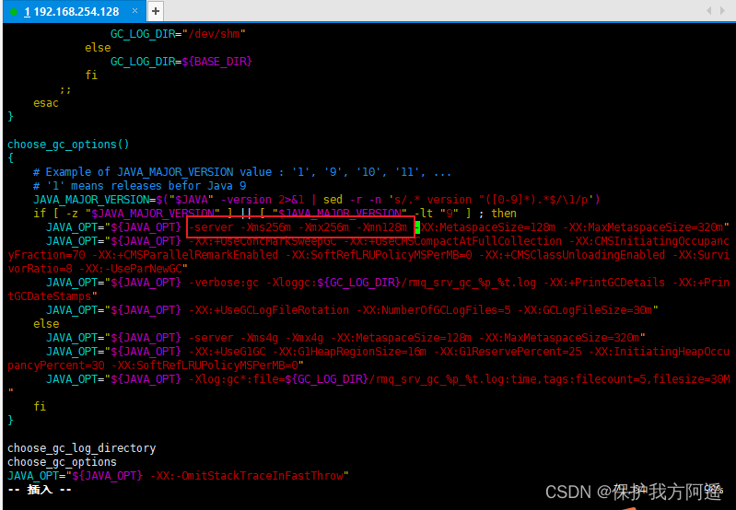The width and height of the screenshot is (736, 510).
Task: Click the esac keyword
Action: coord(46,103)
